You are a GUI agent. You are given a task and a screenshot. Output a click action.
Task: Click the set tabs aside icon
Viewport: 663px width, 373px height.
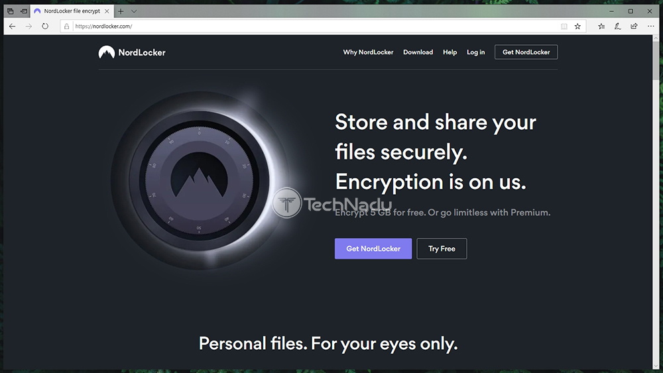[24, 11]
